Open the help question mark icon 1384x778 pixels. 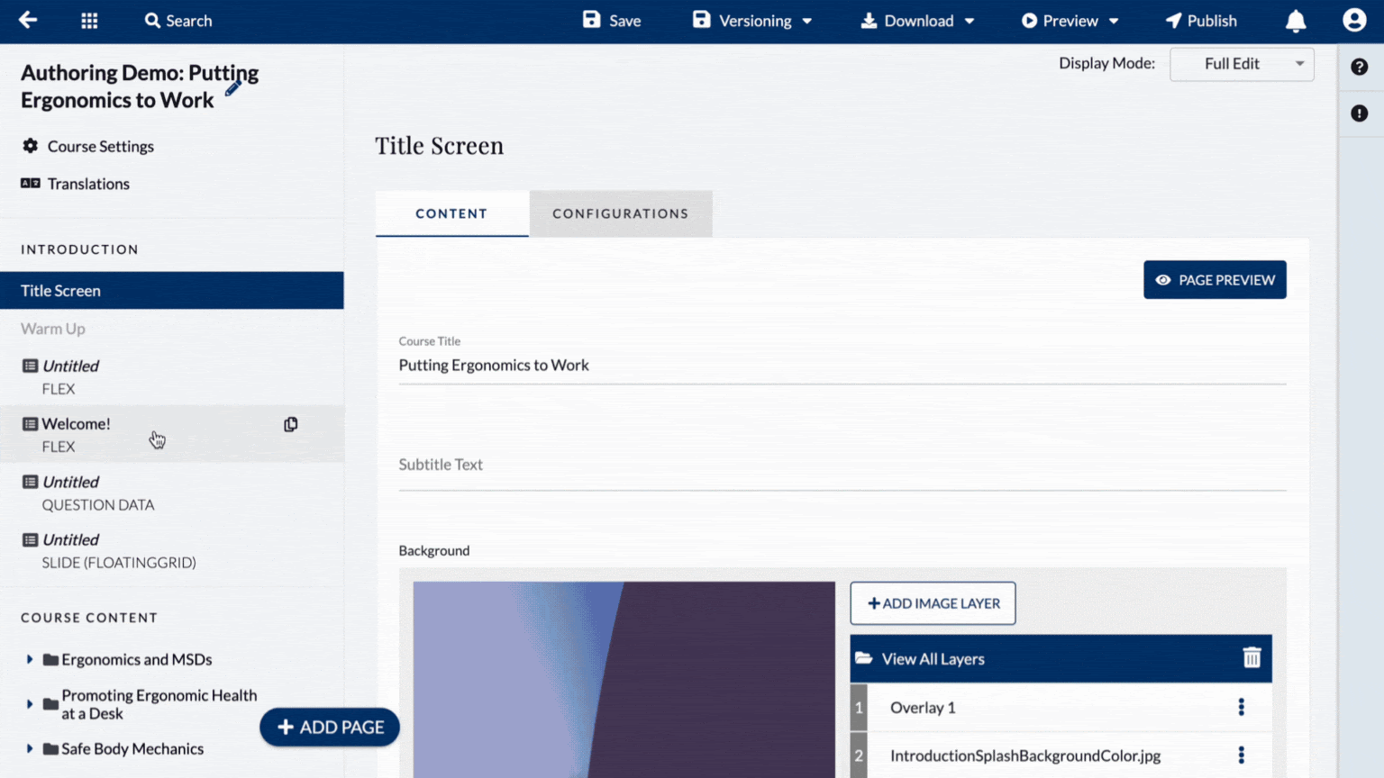[x=1360, y=67]
